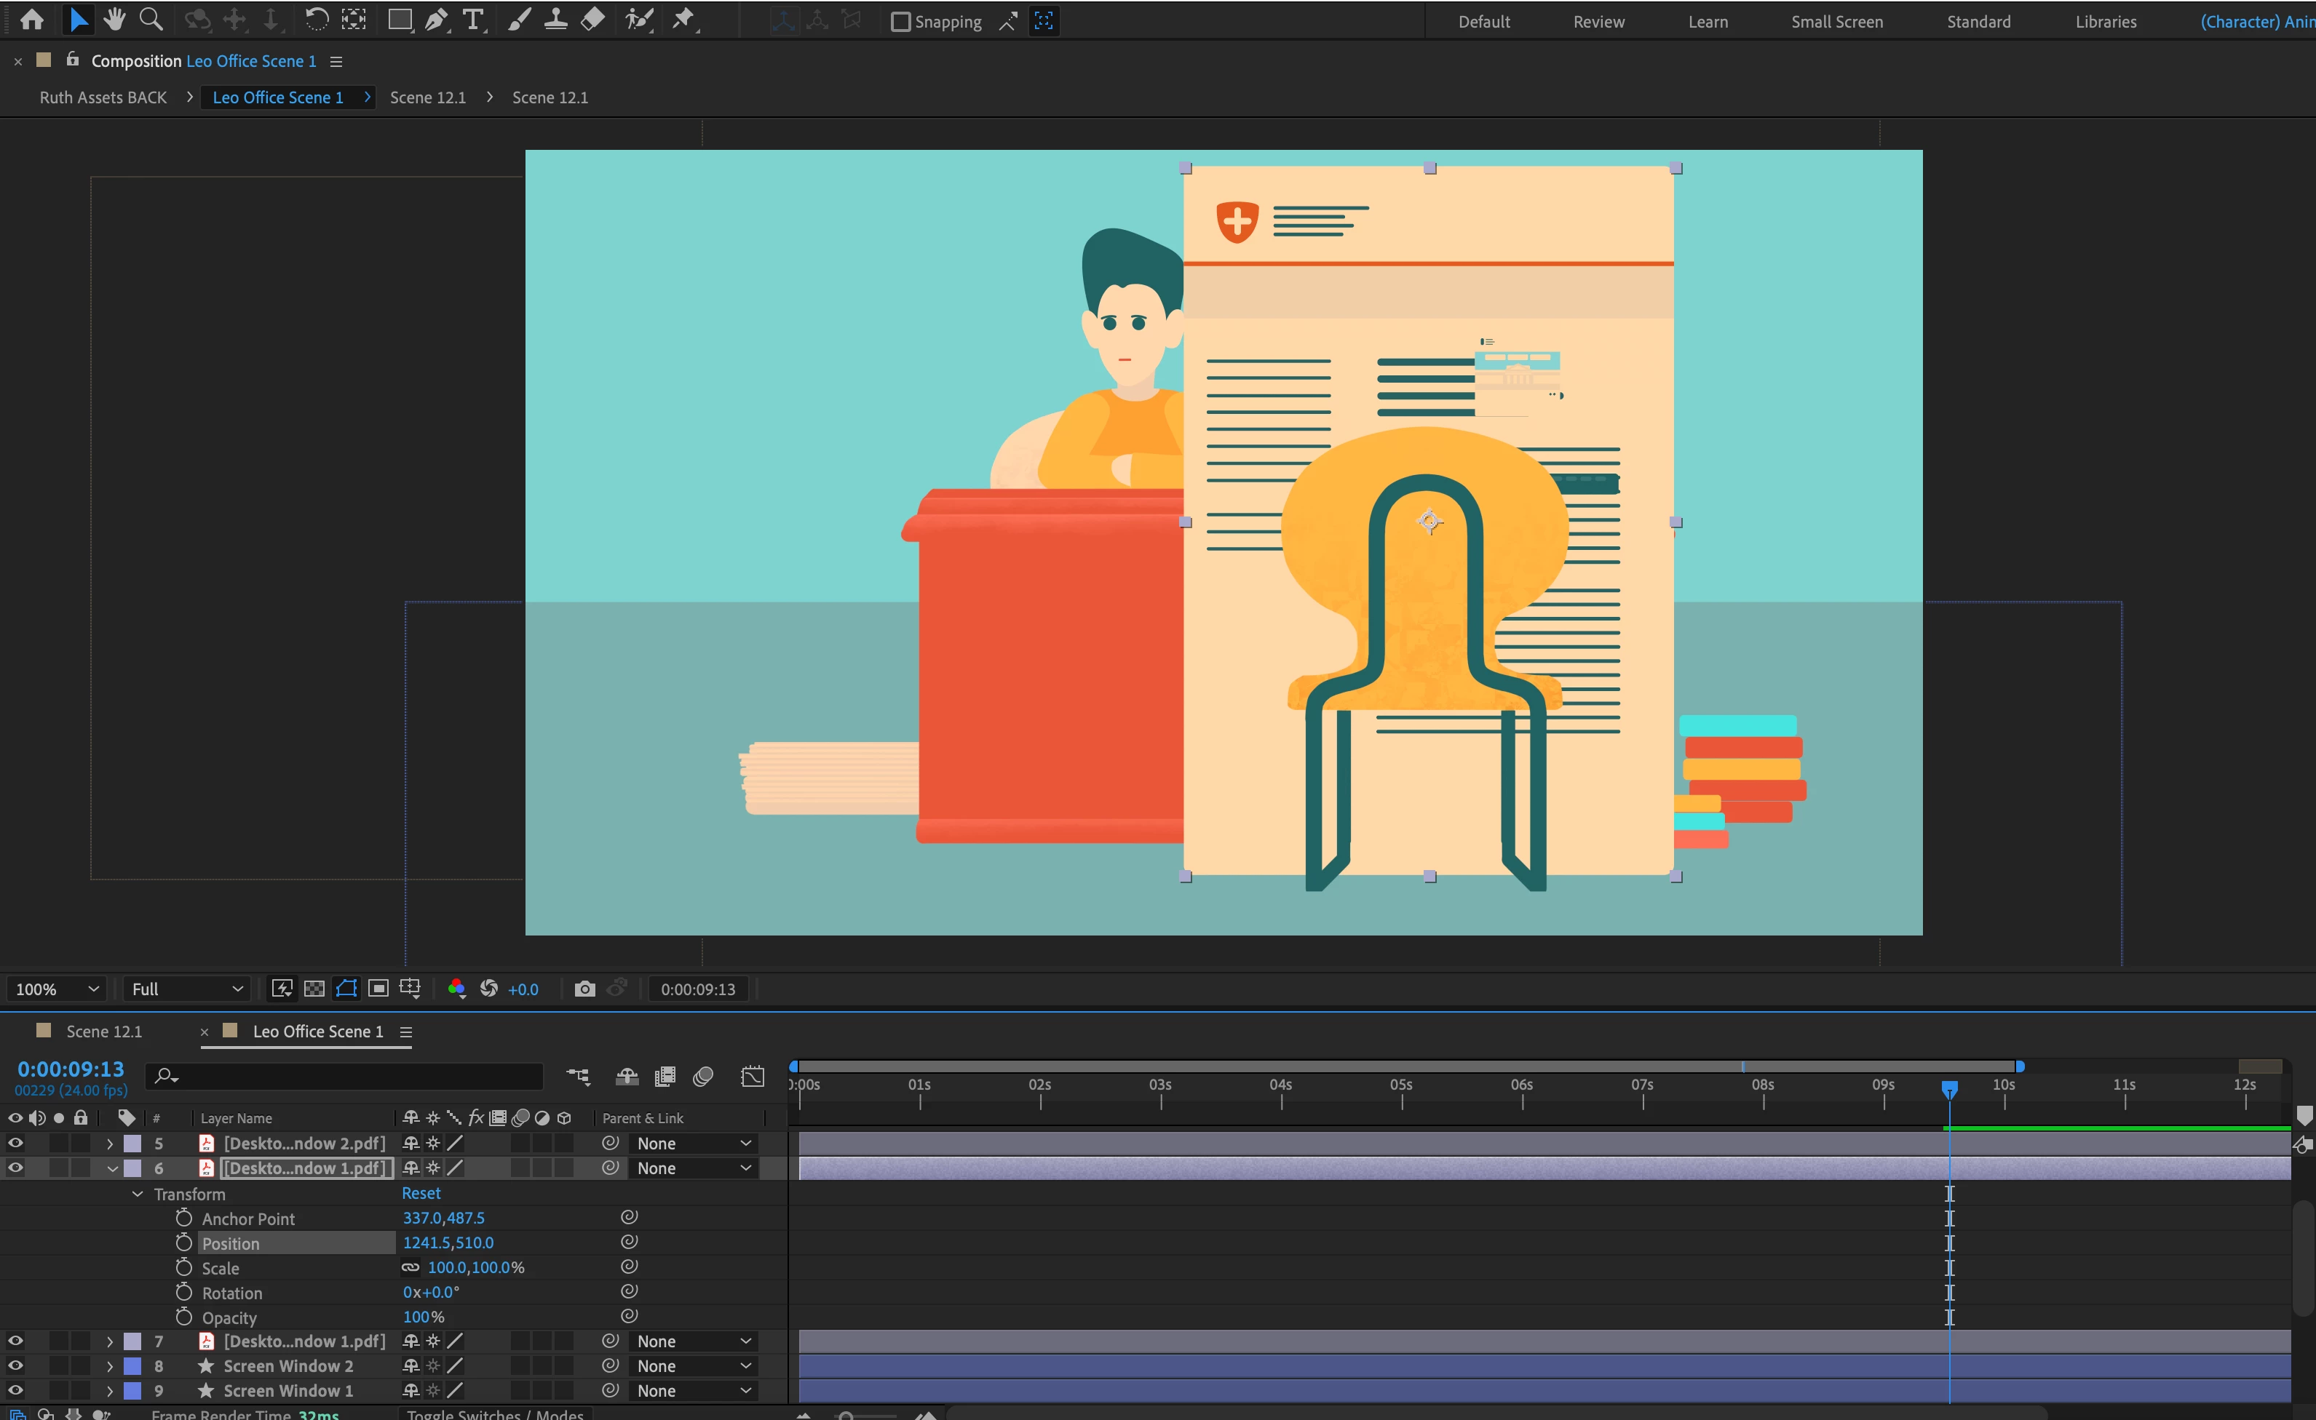Select the Brush tool
This screenshot has height=1420, width=2316.
(519, 20)
